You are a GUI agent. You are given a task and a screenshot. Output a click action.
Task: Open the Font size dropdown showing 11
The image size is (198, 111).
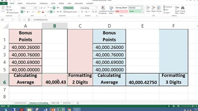pos(39,8)
